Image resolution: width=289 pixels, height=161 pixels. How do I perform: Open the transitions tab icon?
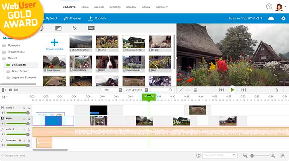coord(58,28)
